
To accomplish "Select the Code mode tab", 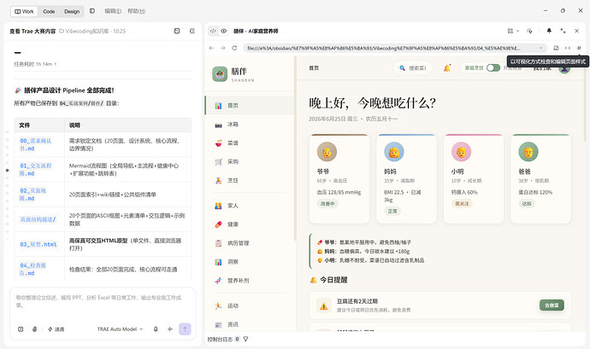I will click(49, 11).
